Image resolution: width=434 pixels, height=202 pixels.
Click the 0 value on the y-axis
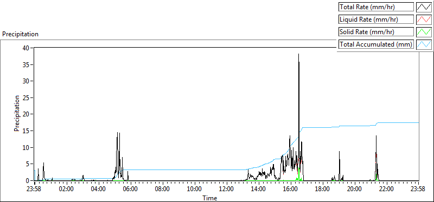(x=28, y=181)
